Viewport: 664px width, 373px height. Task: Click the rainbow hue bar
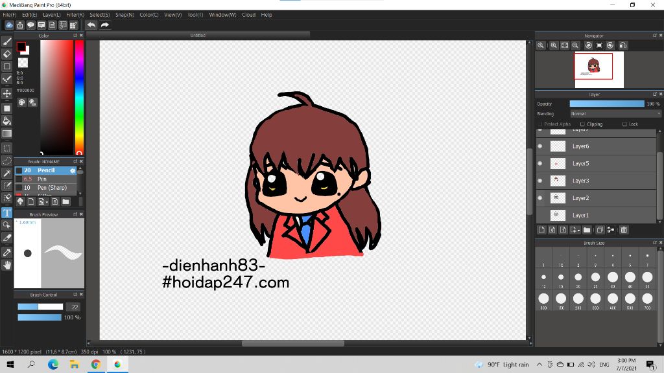[79, 97]
